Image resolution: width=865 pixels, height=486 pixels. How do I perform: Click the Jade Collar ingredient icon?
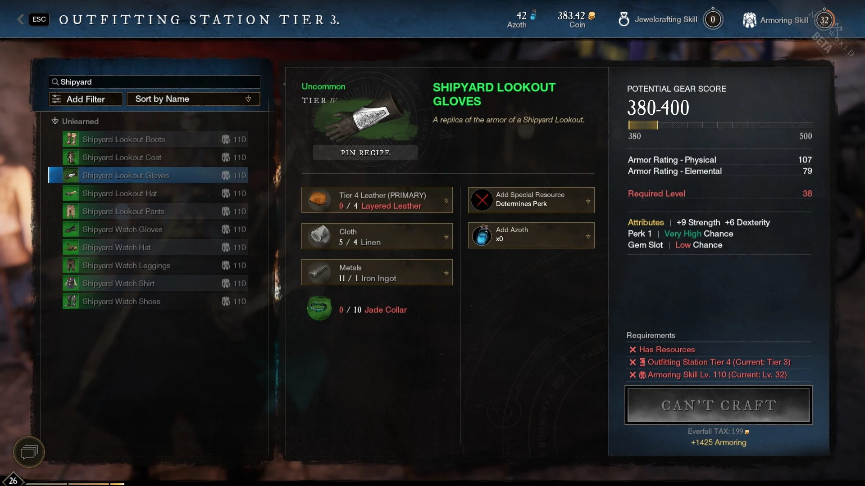coord(319,309)
